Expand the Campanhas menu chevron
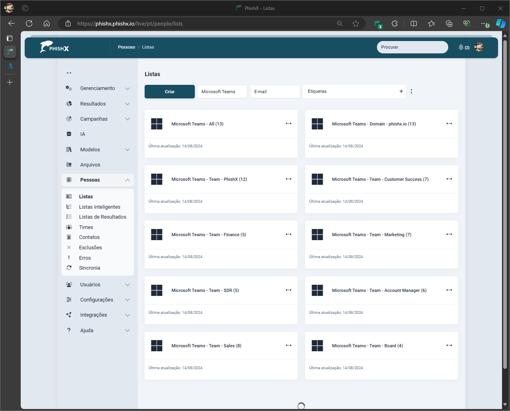 (x=127, y=119)
